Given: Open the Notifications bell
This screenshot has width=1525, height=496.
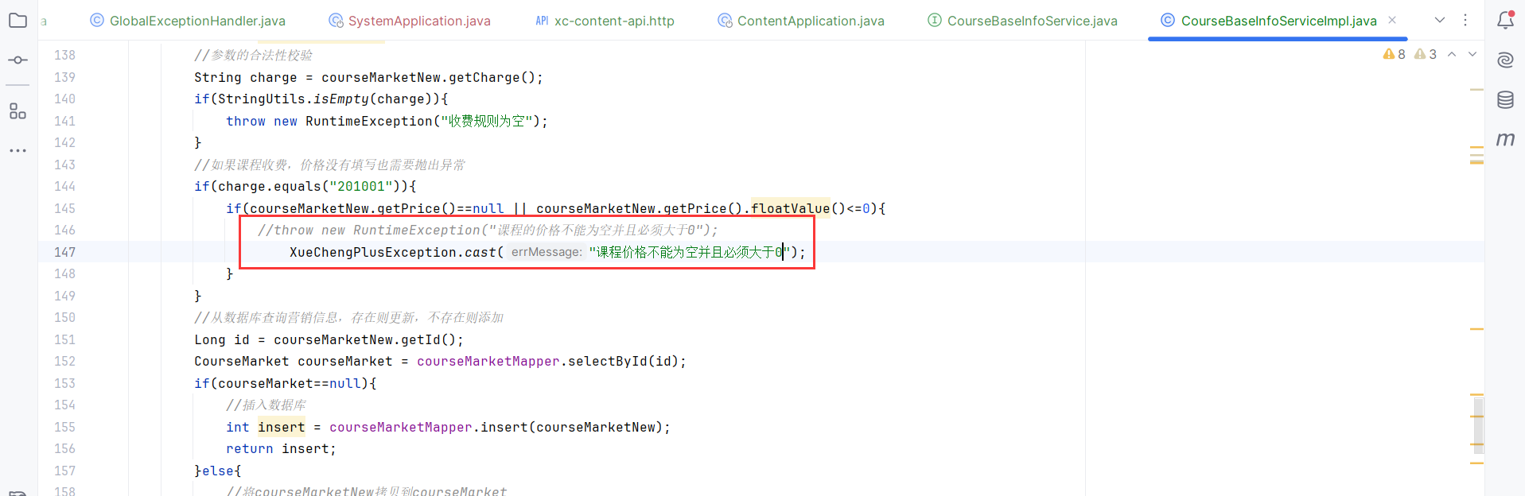Looking at the screenshot, I should pyautogui.click(x=1505, y=21).
